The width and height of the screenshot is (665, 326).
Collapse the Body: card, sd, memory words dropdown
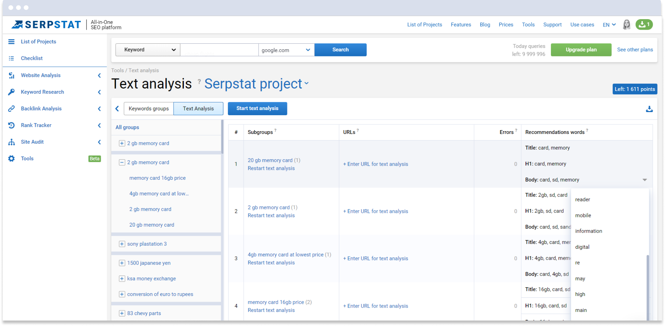point(644,180)
